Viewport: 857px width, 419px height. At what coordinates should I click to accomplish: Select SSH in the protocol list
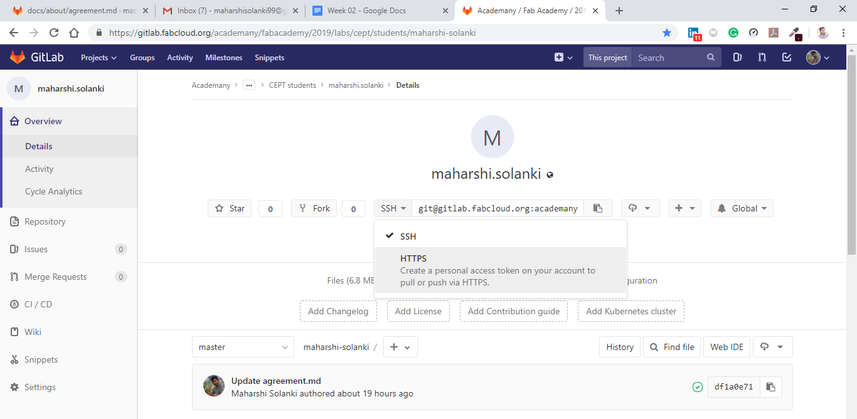tap(501, 236)
